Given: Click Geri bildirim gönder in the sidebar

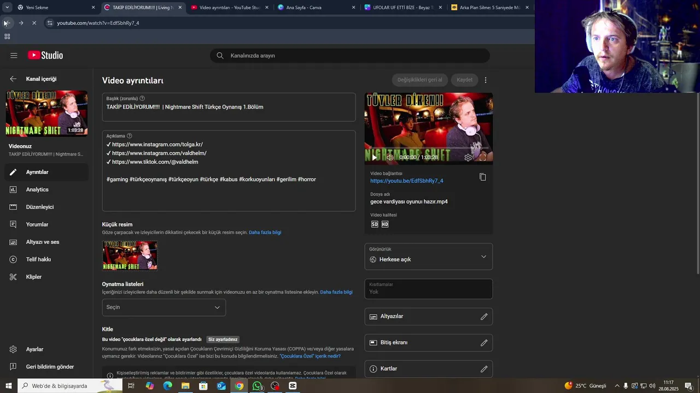Looking at the screenshot, I should [46, 367].
